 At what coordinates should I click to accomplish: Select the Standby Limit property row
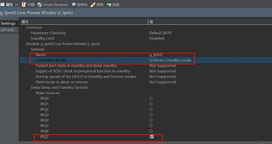146,38
